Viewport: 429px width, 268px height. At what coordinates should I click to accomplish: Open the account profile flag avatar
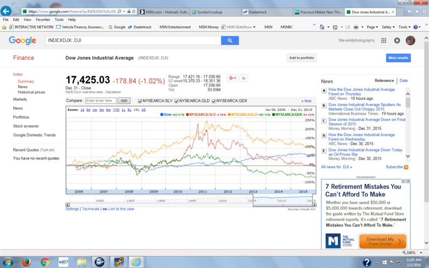(410, 41)
